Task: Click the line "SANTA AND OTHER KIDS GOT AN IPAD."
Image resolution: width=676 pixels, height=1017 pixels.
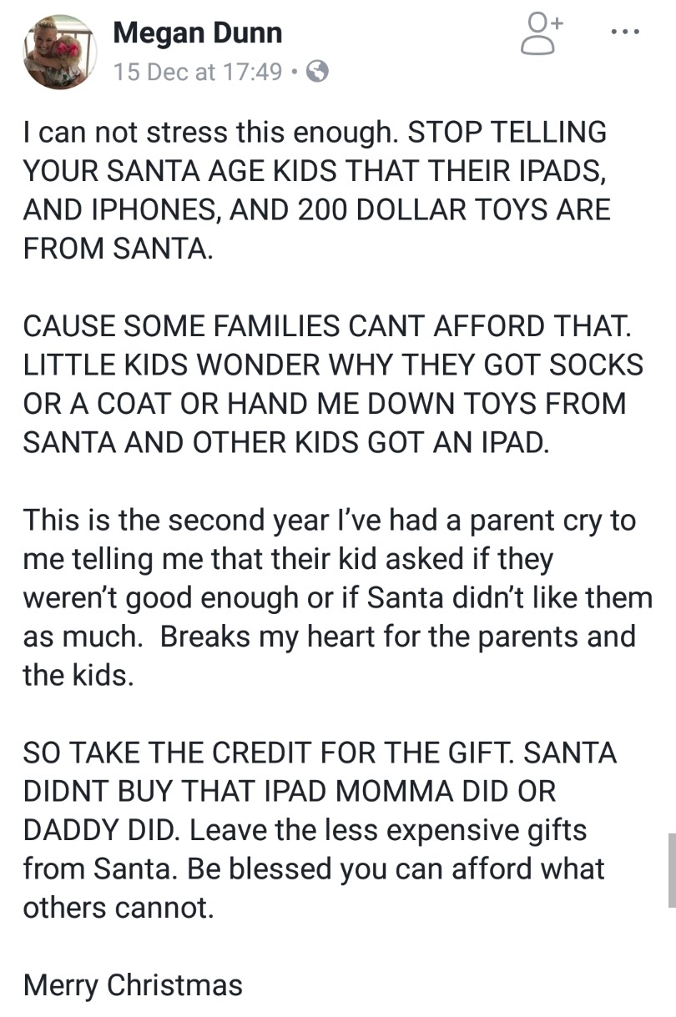Action: tap(286, 441)
